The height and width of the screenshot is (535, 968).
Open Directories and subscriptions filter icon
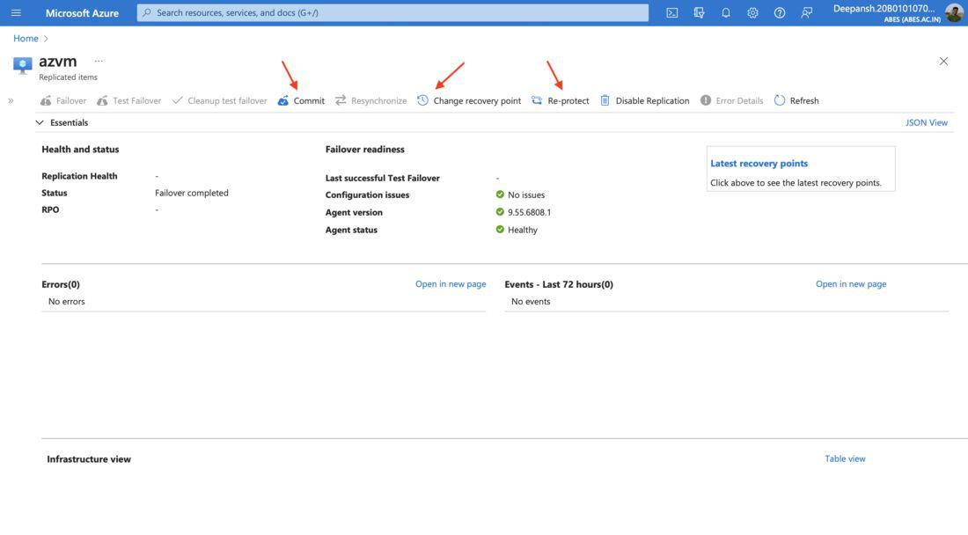point(699,13)
